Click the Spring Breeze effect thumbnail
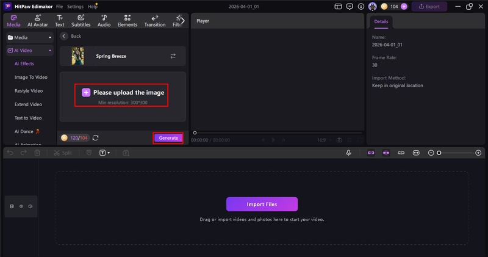The width and height of the screenshot is (488, 257). (x=78, y=56)
